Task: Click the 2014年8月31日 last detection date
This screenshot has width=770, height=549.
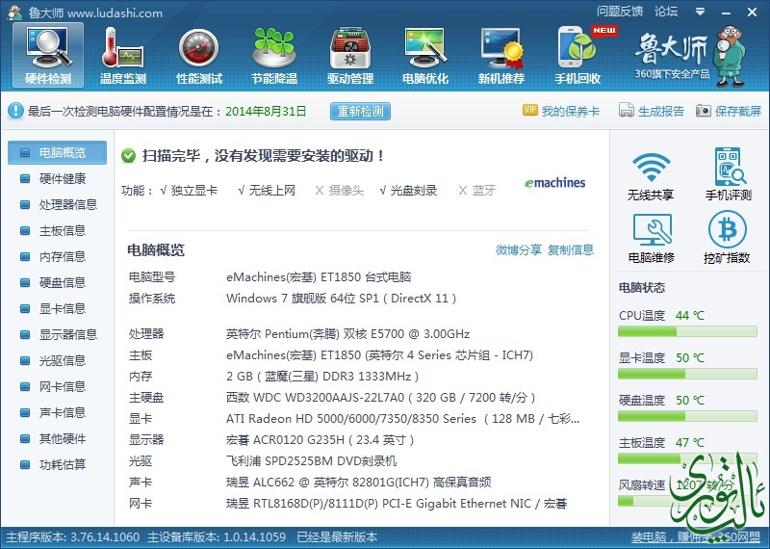Action: 266,111
